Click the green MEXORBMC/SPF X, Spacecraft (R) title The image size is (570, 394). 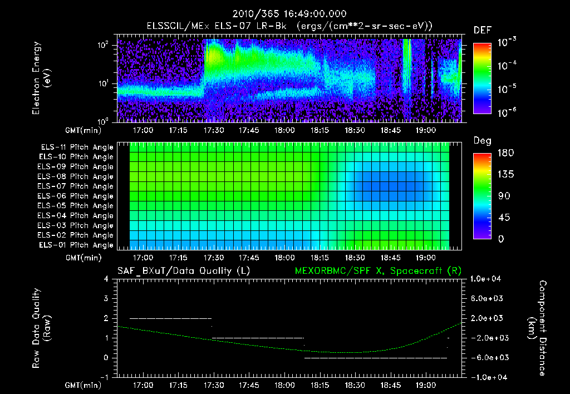click(378, 271)
